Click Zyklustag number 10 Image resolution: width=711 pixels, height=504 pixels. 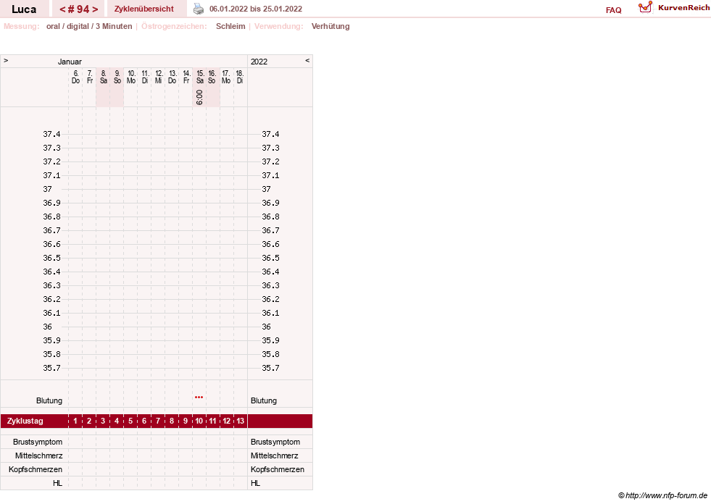[x=199, y=421]
